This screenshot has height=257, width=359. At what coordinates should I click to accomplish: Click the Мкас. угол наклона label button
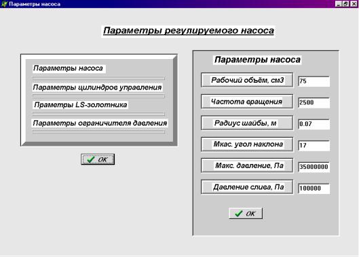(247, 144)
